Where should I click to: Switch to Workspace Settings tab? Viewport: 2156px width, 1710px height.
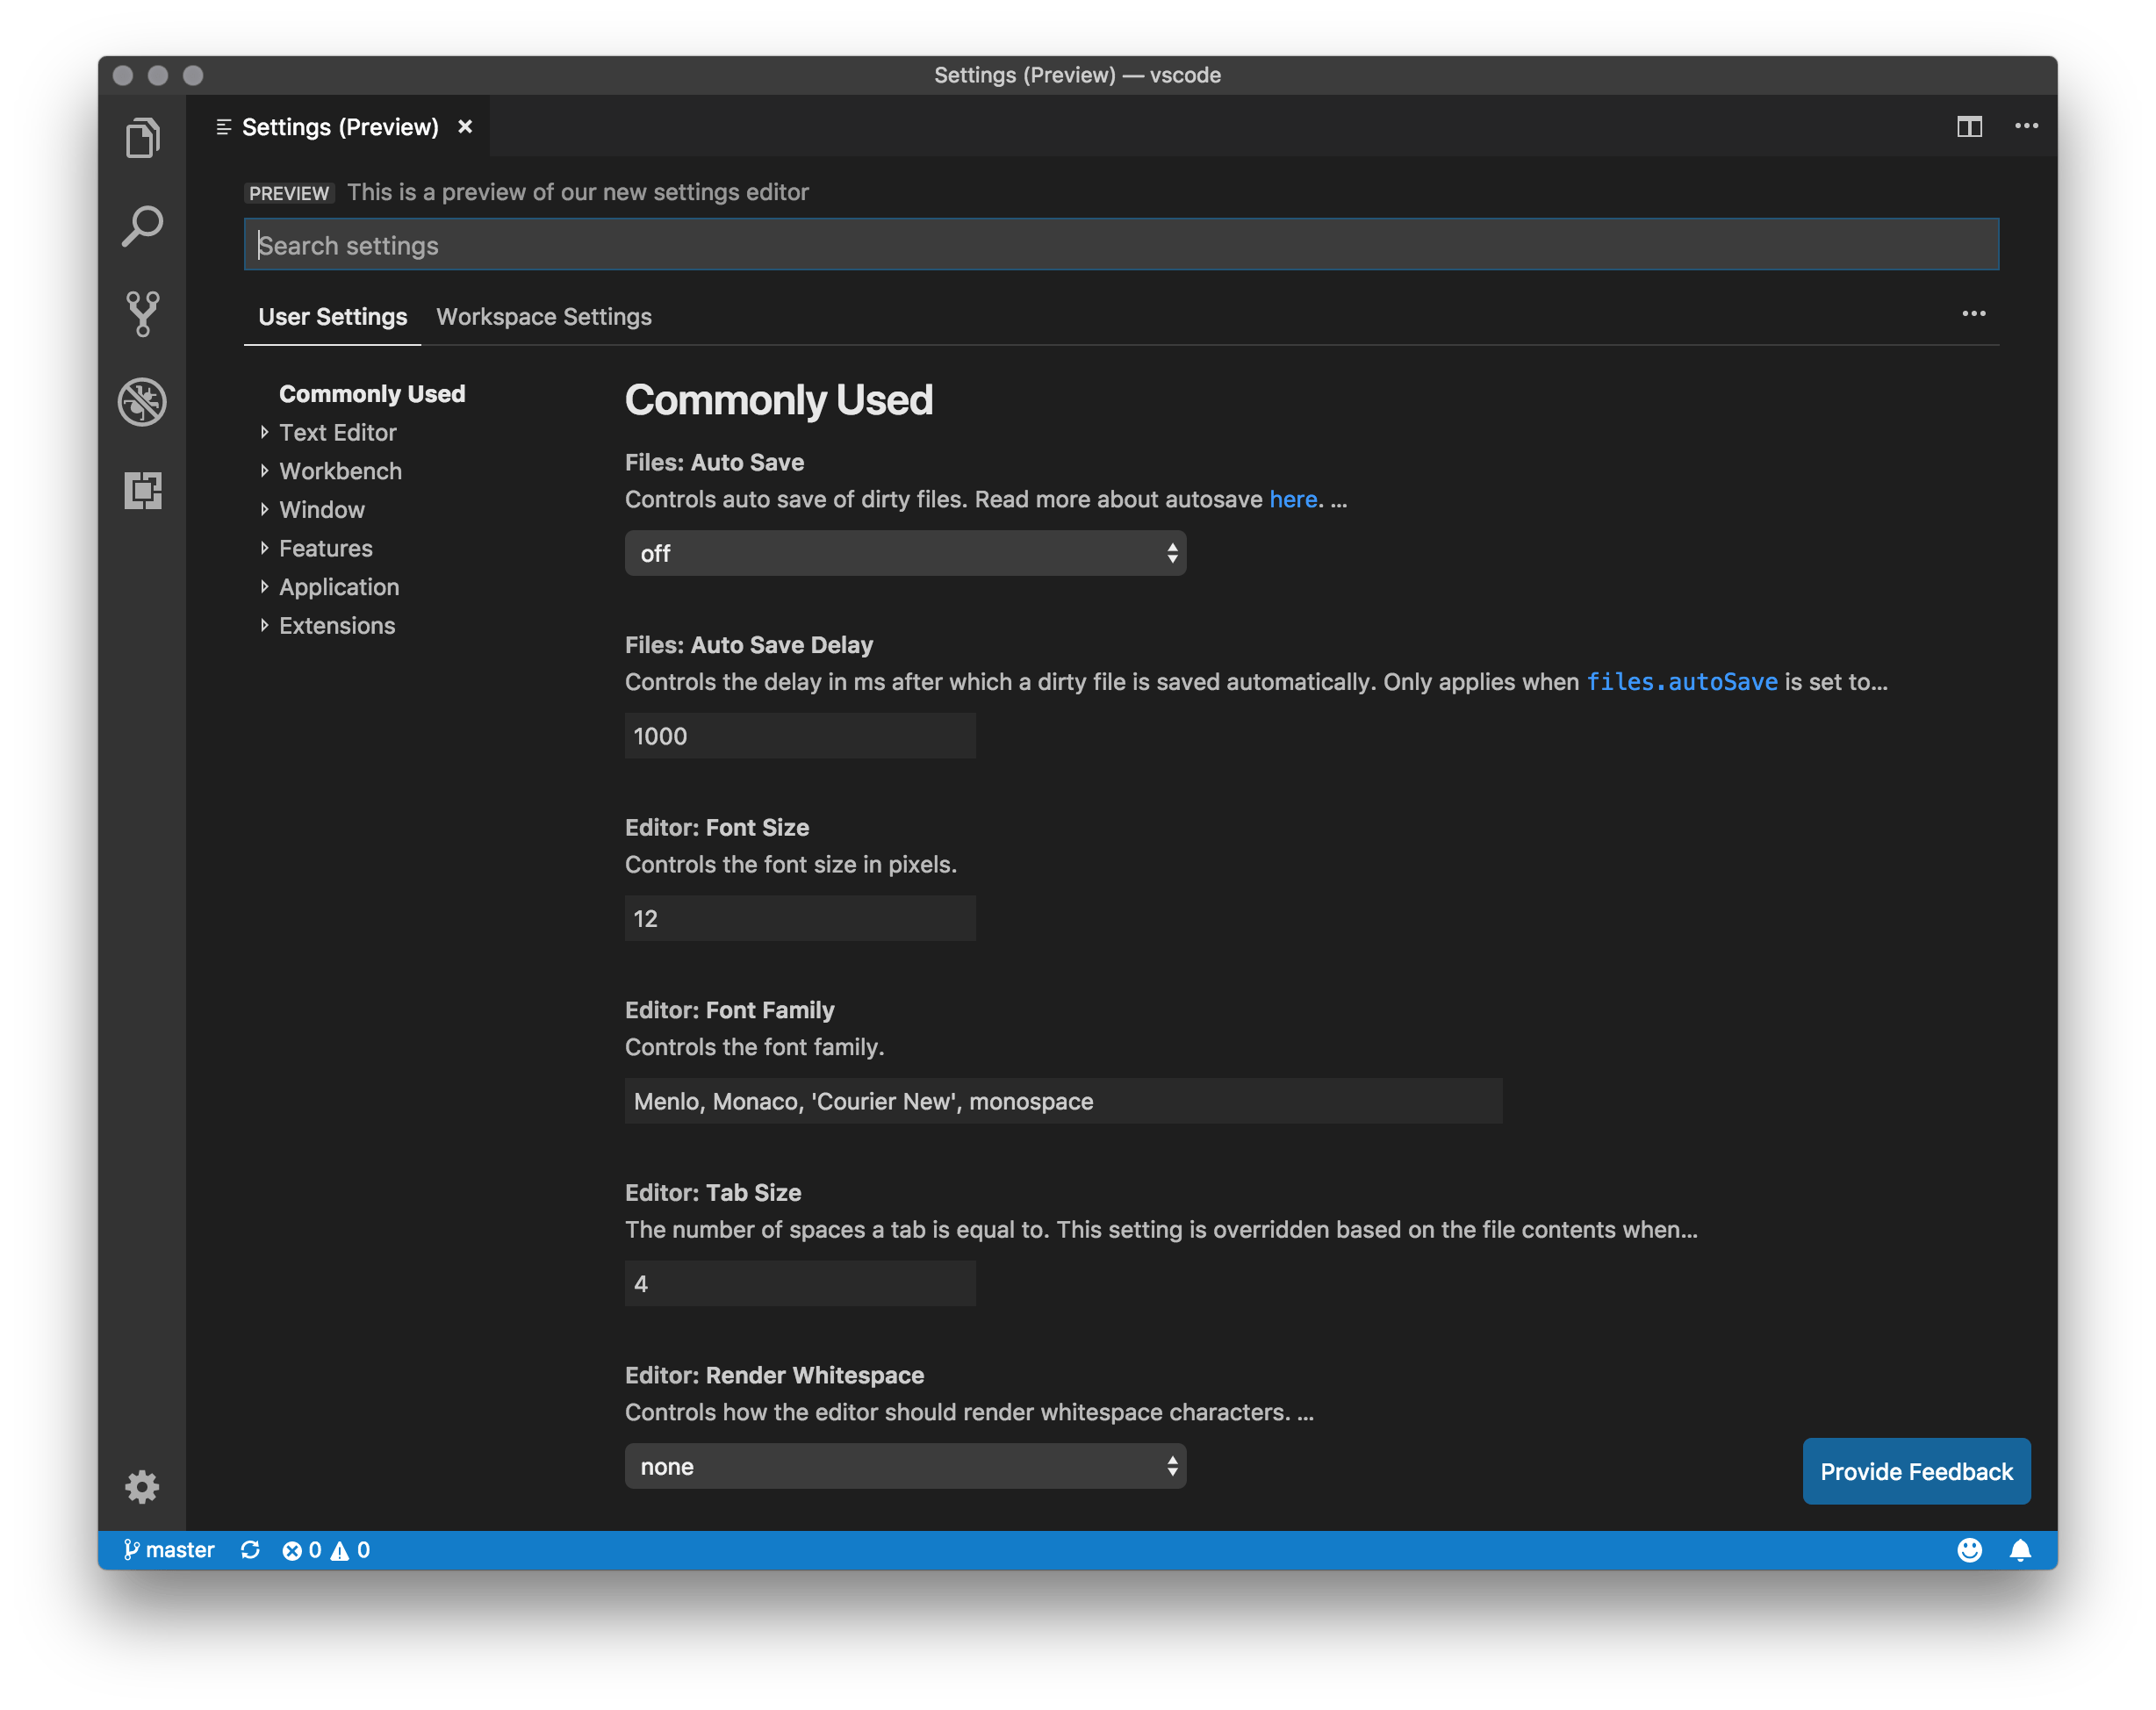(543, 317)
